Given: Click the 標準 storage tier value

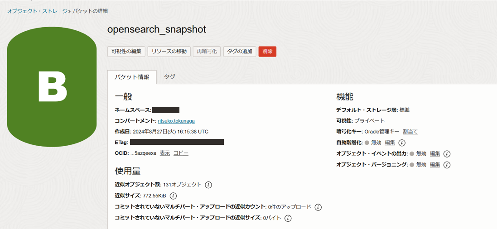Looking at the screenshot, I should (x=405, y=110).
